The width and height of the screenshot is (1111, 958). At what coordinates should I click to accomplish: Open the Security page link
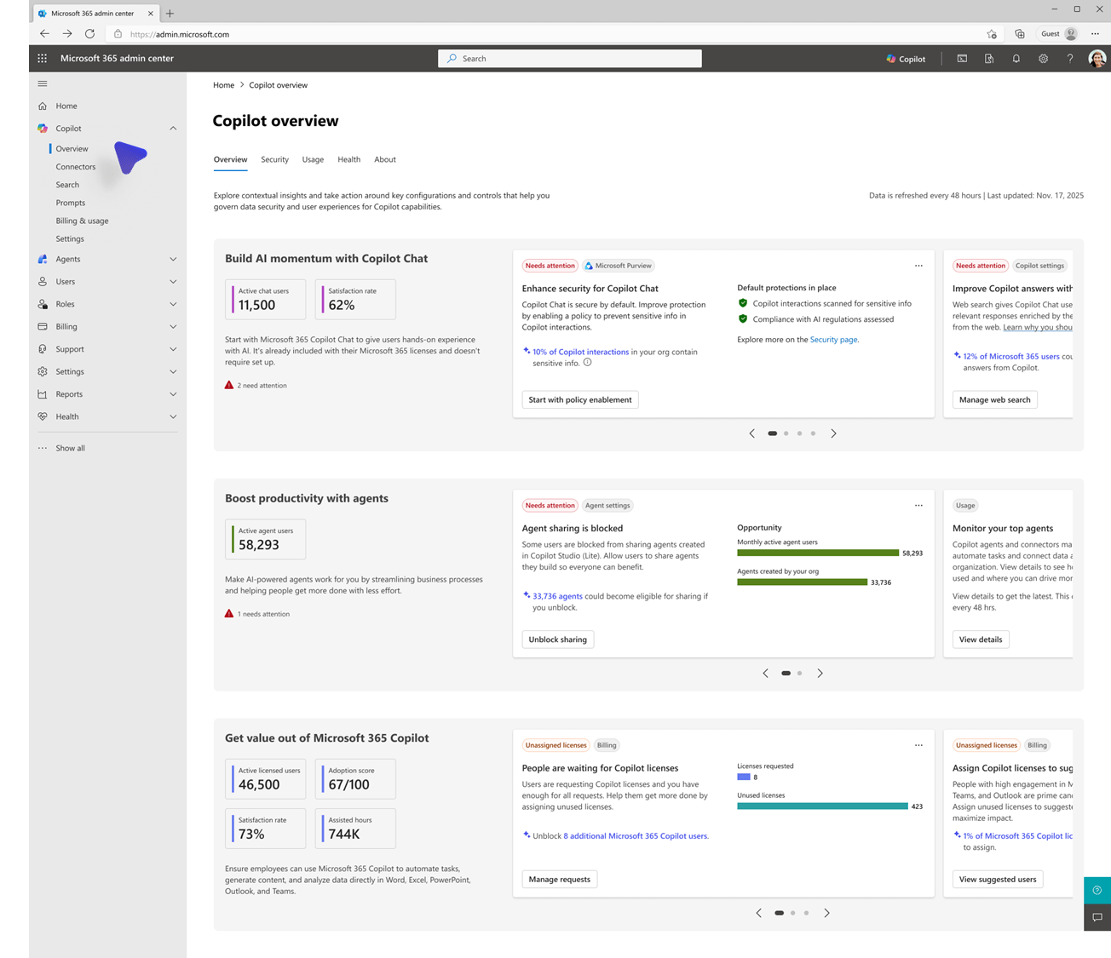833,339
